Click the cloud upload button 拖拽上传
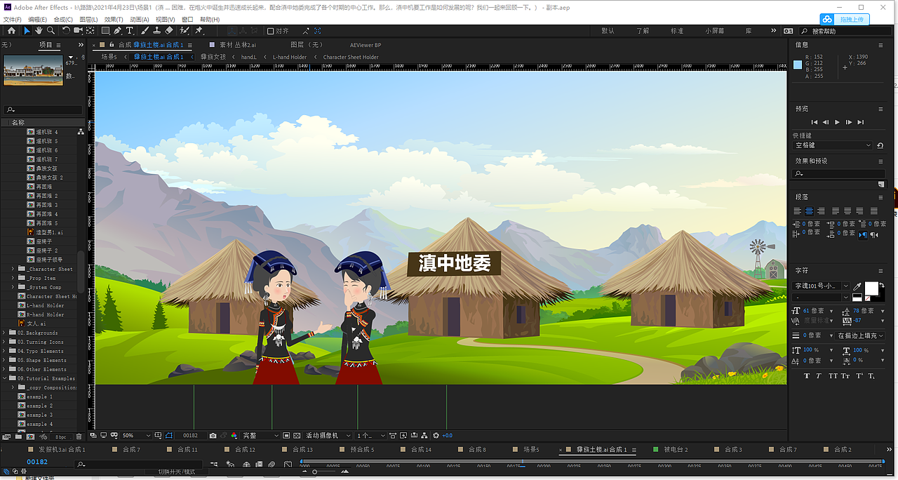This screenshot has height=480, width=898. (845, 19)
